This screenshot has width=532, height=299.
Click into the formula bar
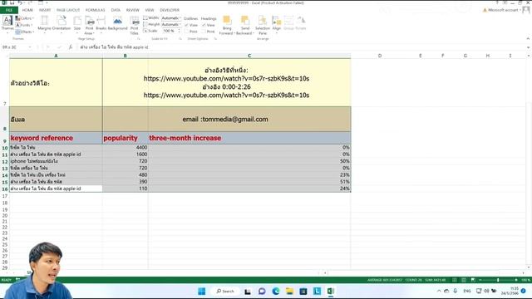tap(302, 47)
